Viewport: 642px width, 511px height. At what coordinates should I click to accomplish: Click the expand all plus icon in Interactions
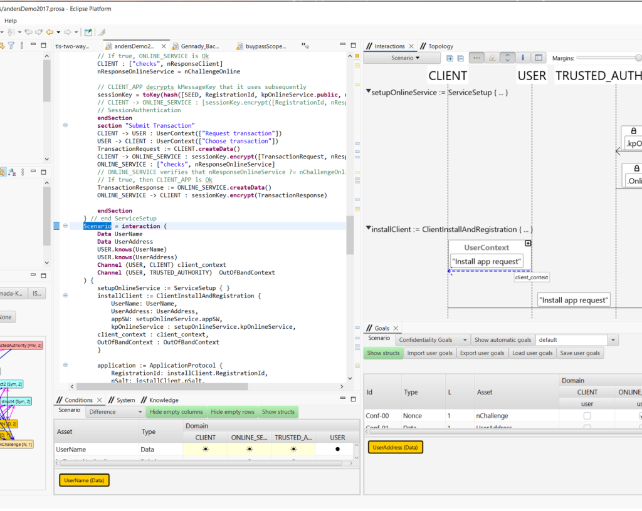pos(450,58)
